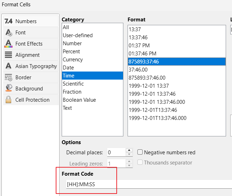Viewport: 232px width, 196px height.
Task: Click the Format Code text field
Action: (x=149, y=184)
